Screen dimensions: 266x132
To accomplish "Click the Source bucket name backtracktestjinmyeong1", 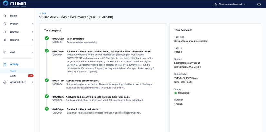I will click(x=187, y=63).
